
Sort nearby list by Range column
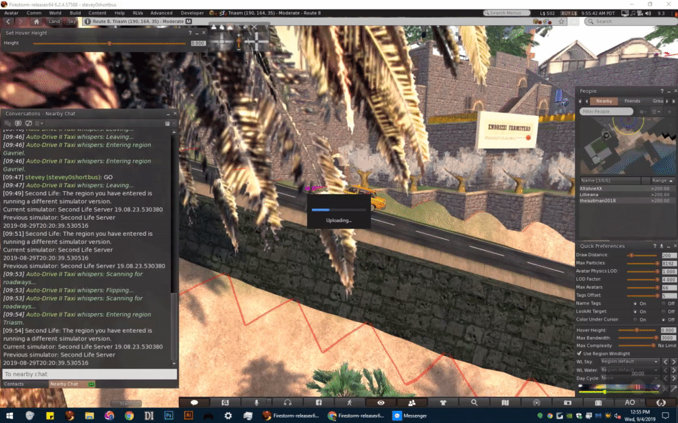662,180
